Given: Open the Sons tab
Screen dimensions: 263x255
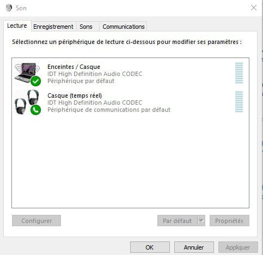Looking at the screenshot, I should coord(86,27).
